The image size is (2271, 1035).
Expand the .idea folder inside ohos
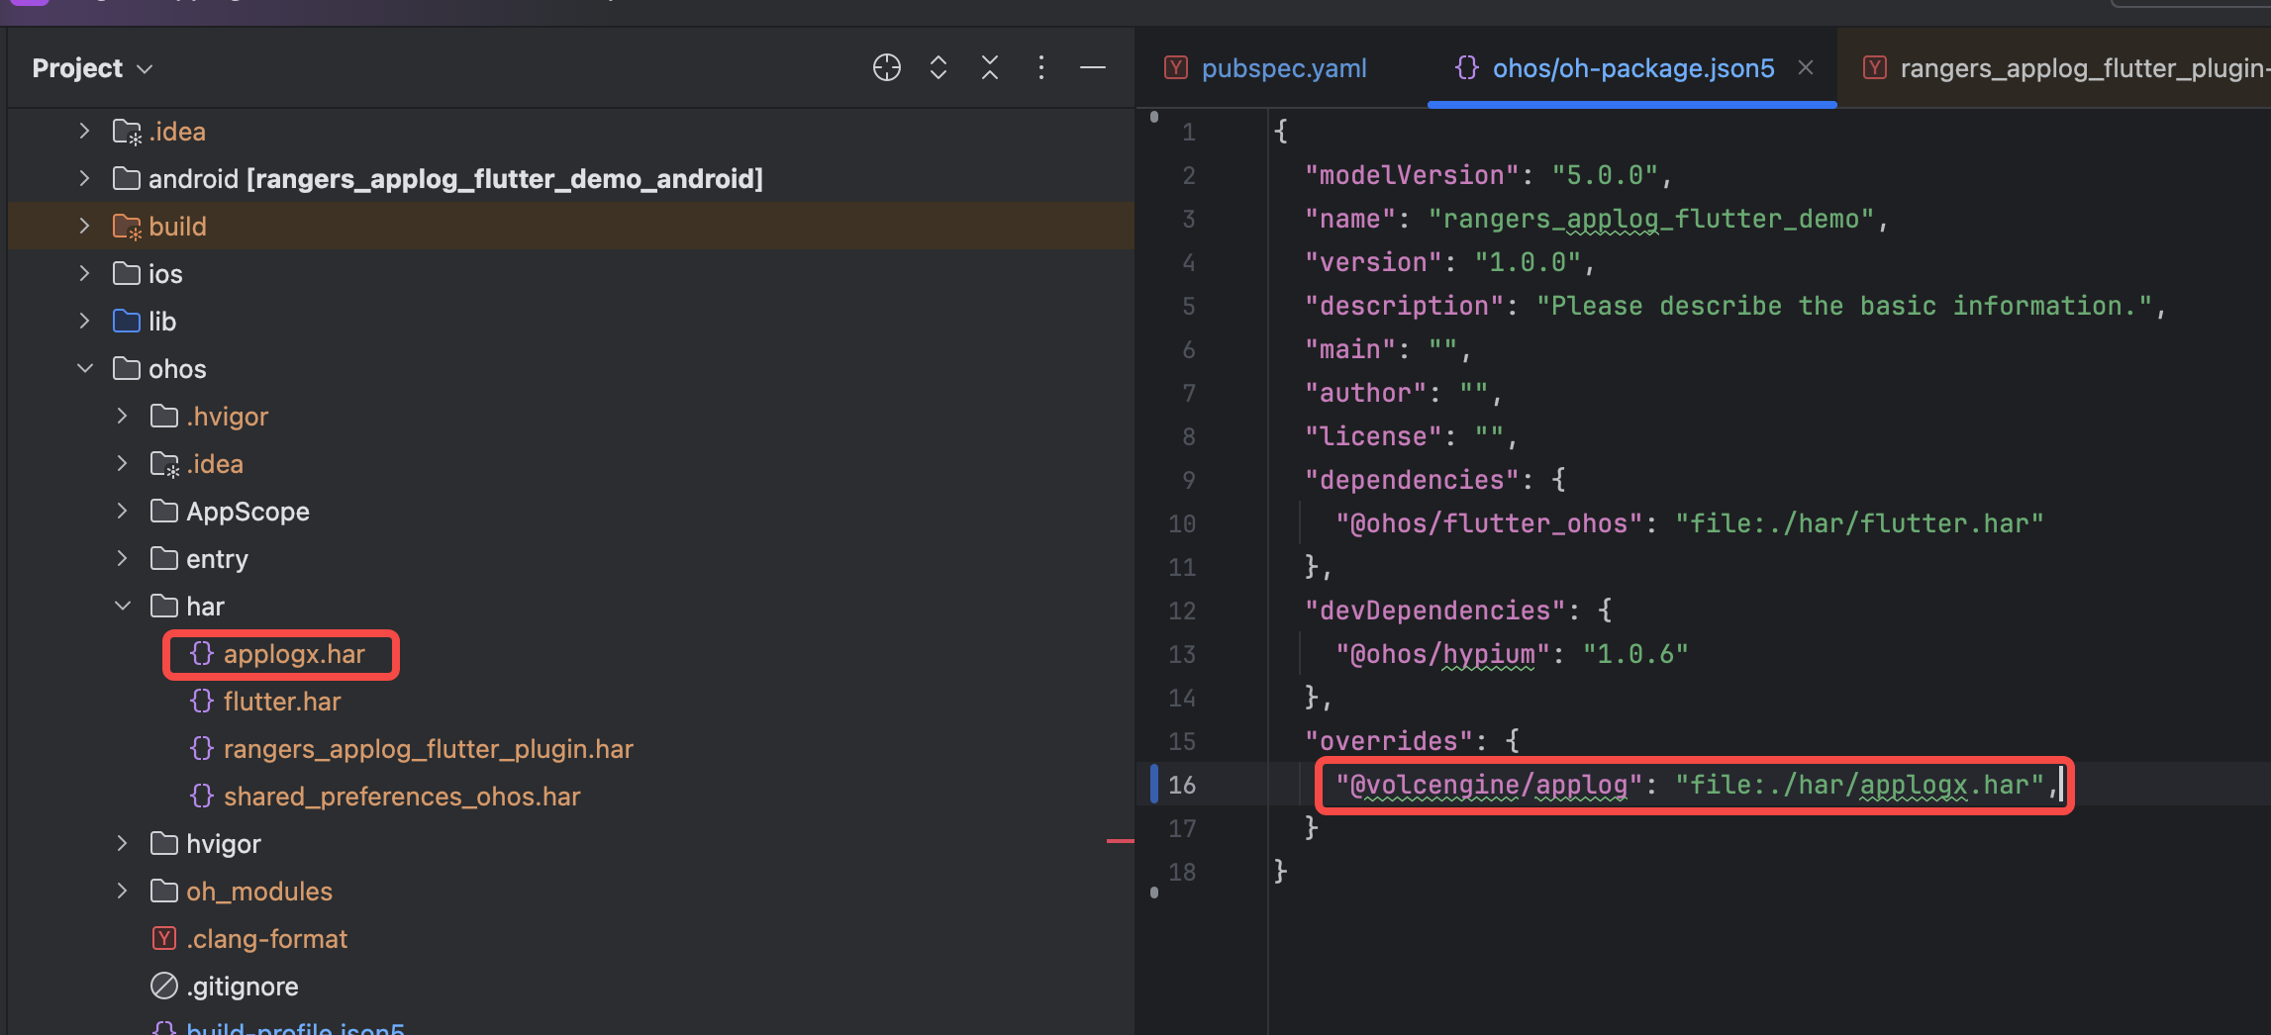(122, 463)
